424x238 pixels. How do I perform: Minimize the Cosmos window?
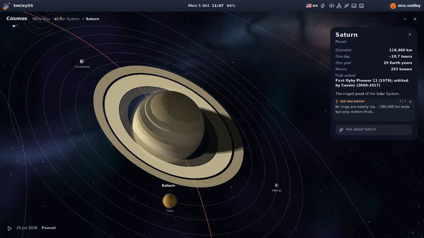tap(405, 19)
